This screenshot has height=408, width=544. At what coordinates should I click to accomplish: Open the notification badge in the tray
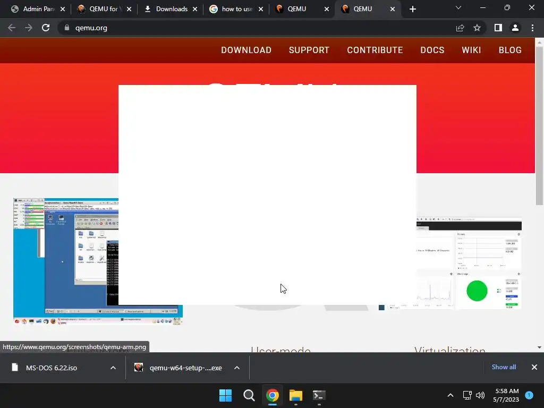click(x=529, y=395)
